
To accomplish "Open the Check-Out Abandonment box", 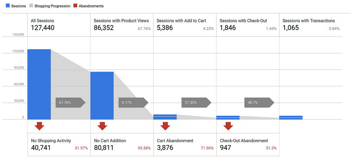I will click(248, 145).
